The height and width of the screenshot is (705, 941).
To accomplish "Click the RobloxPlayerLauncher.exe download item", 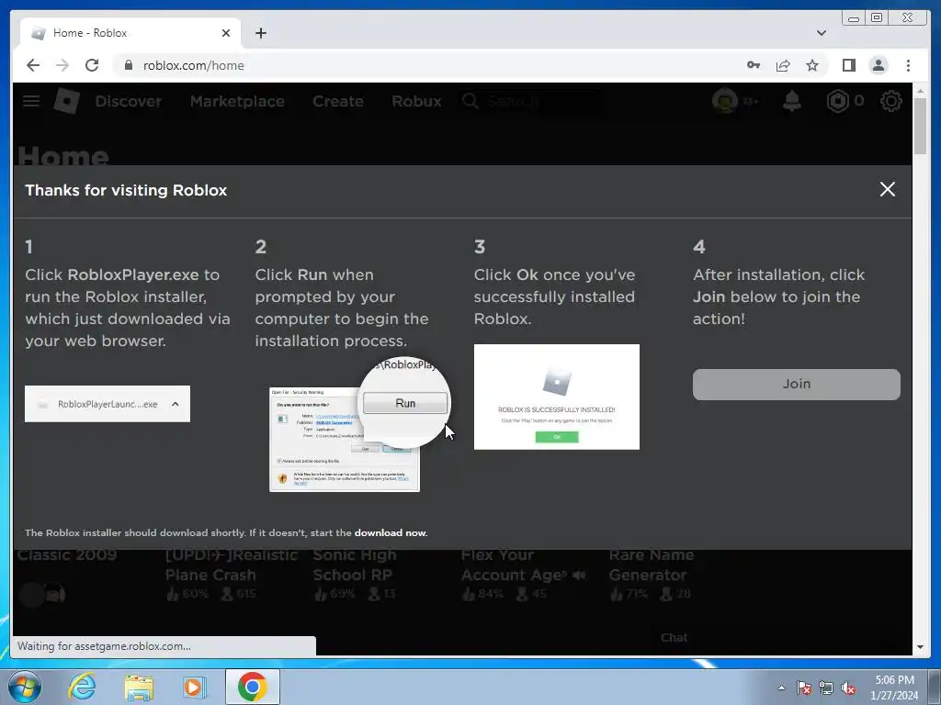I will 108,404.
